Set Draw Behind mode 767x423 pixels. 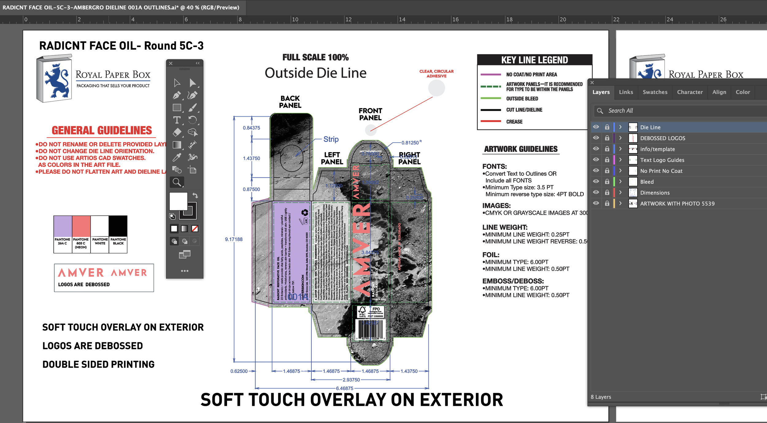pos(184,241)
